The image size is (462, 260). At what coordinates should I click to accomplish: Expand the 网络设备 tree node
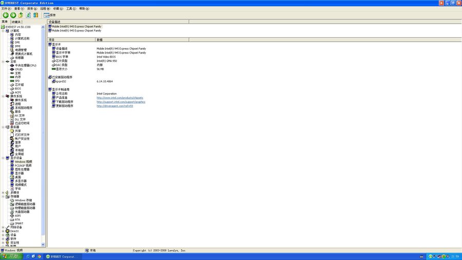pyautogui.click(x=3, y=227)
